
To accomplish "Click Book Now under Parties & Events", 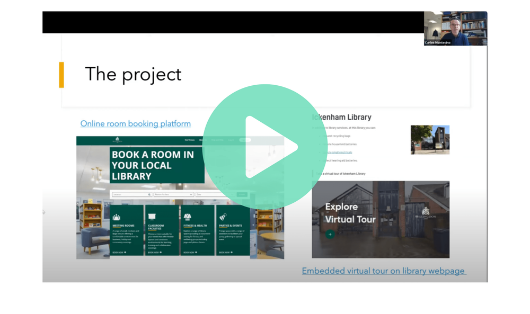I will (x=225, y=253).
